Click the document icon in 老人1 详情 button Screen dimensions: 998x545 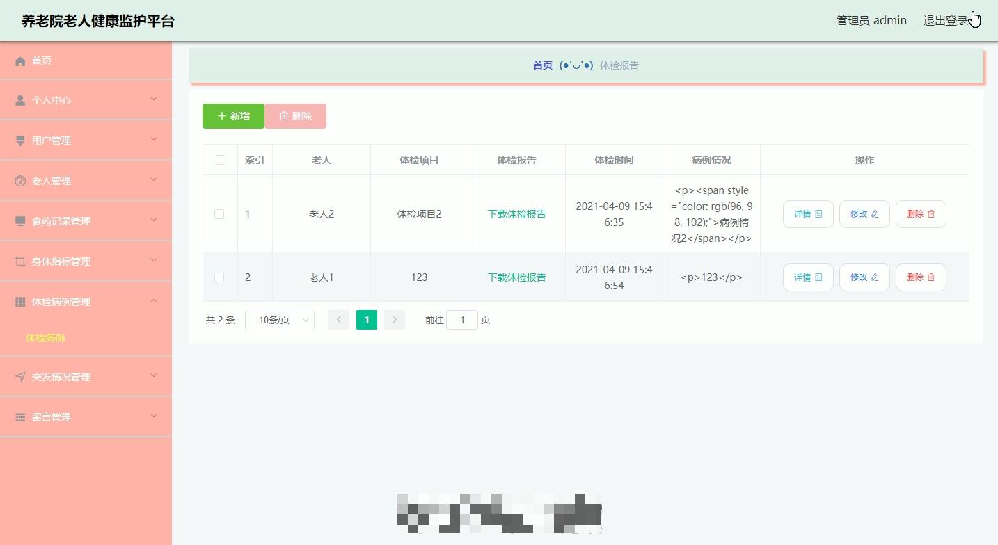pyautogui.click(x=818, y=277)
